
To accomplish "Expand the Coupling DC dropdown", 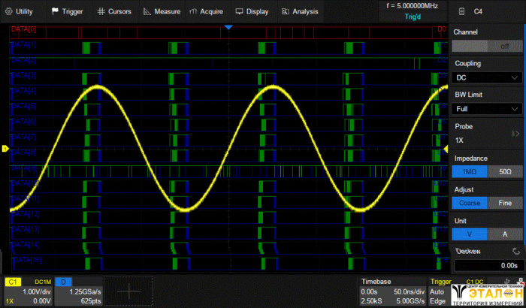I will tap(488, 77).
